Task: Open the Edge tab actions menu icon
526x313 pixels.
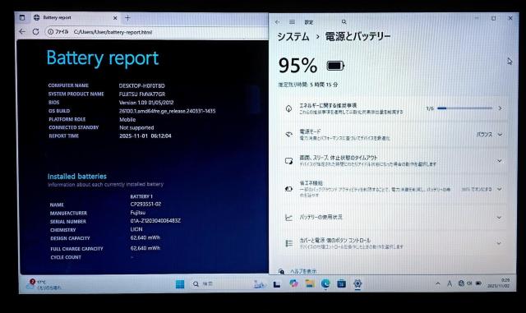Action: pos(22,17)
